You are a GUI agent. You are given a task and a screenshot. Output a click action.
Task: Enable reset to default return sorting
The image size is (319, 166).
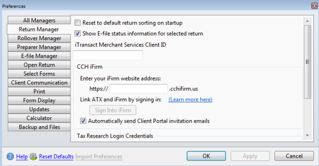(78, 23)
